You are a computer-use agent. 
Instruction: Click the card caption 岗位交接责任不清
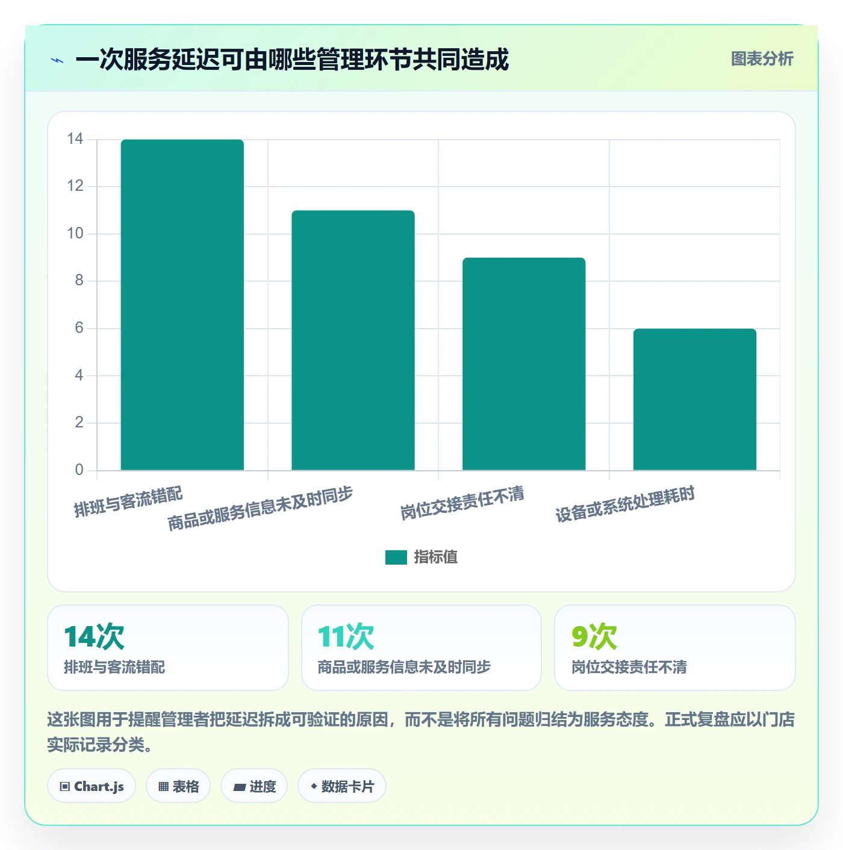pyautogui.click(x=629, y=667)
